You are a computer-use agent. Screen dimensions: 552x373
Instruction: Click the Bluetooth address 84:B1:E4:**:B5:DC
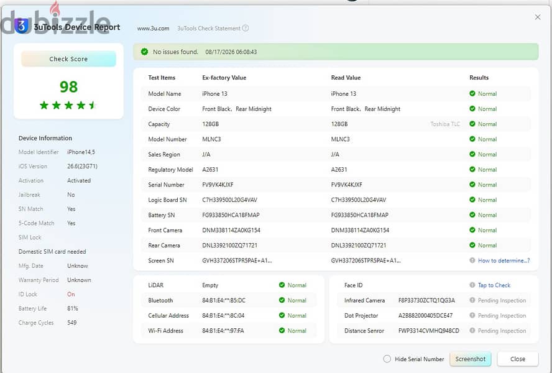[224, 300]
